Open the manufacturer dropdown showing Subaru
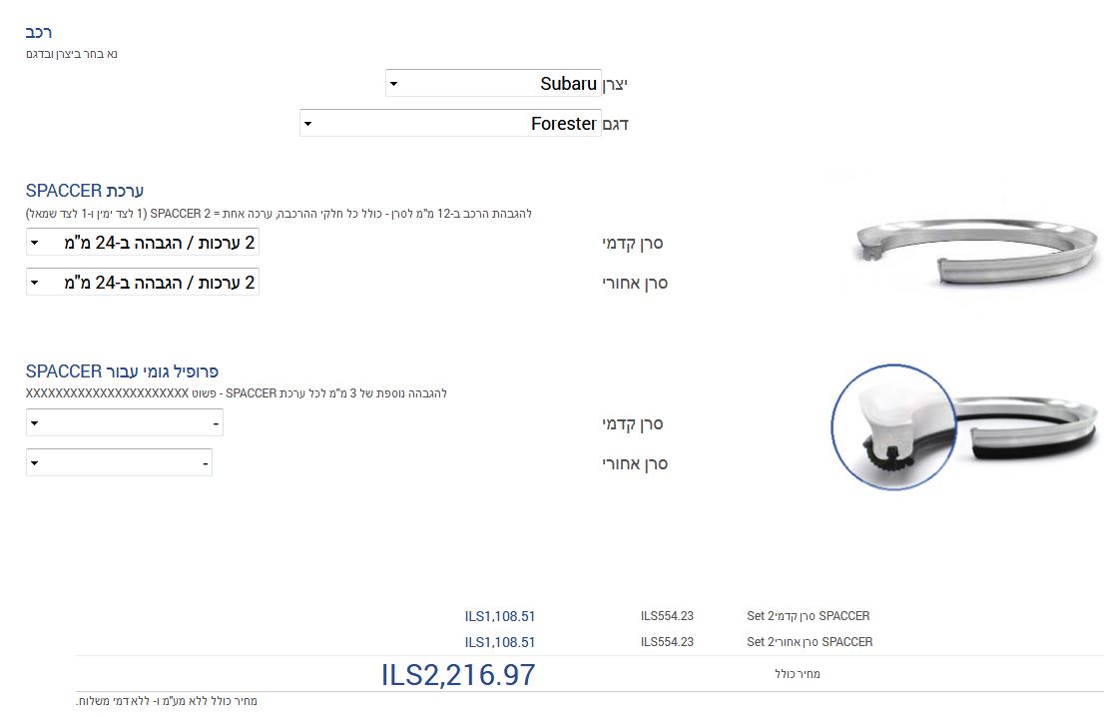Image resolution: width=1104 pixels, height=717 pixels. tap(493, 84)
